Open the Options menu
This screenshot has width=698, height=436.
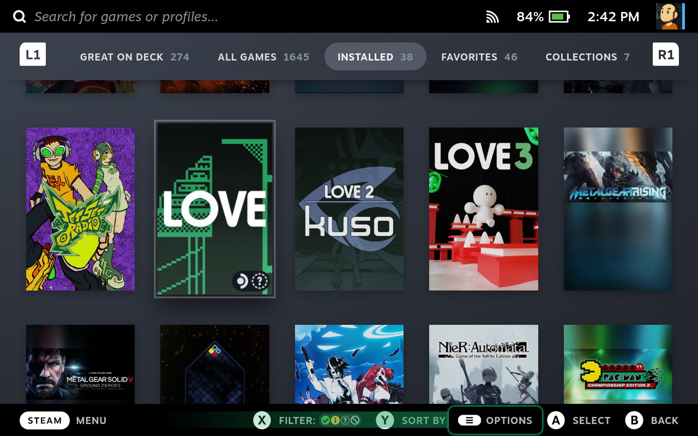tap(495, 420)
